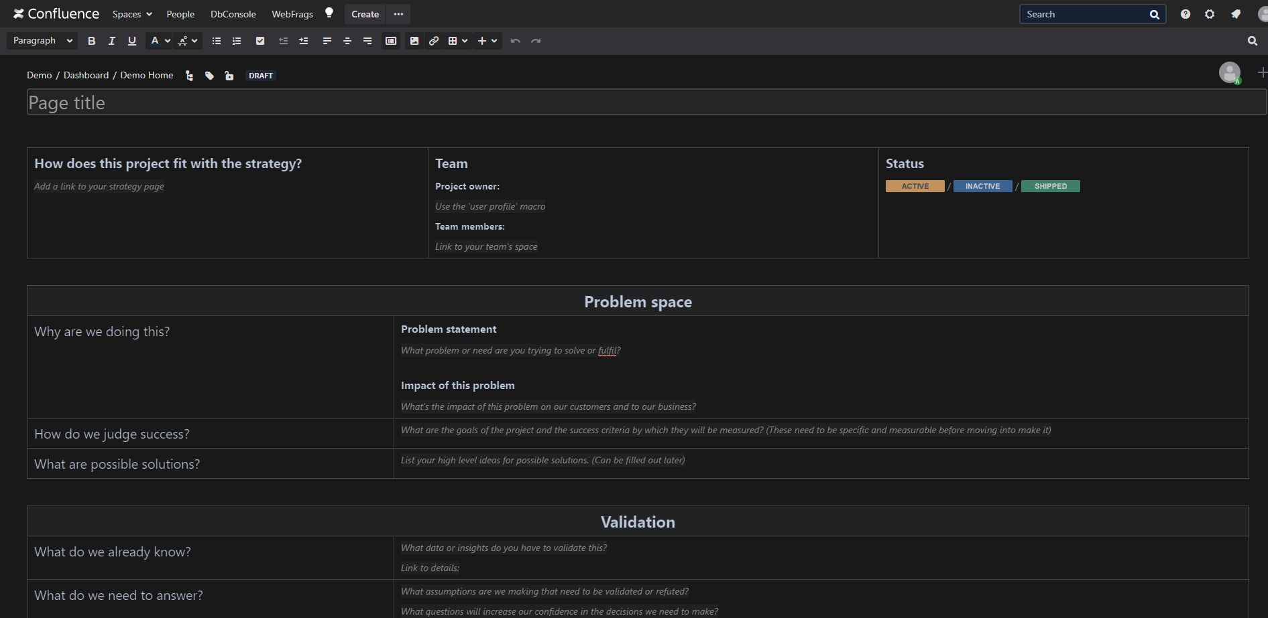Click the Create button
1268x618 pixels.
365,14
